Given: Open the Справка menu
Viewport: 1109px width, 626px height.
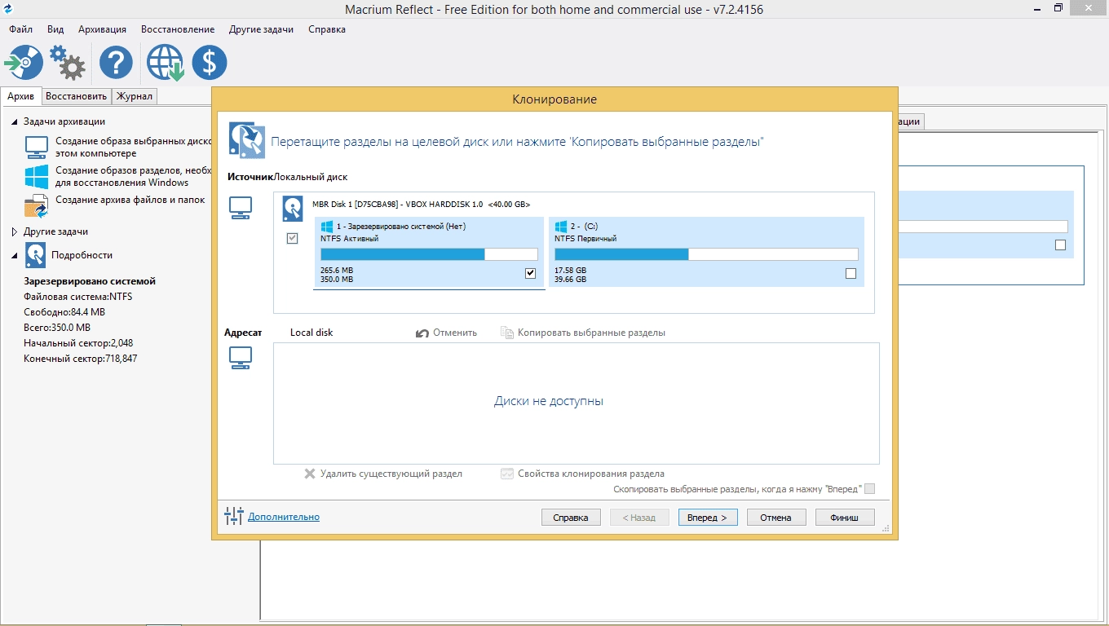Looking at the screenshot, I should [x=327, y=29].
